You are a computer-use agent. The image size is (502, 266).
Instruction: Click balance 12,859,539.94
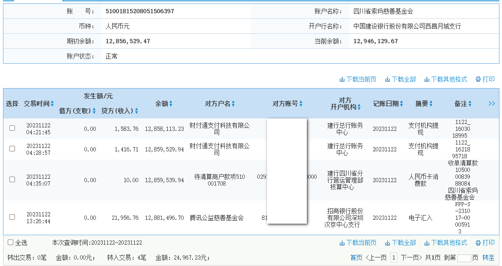[x=165, y=180]
